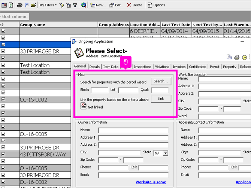Open the Item Data tab
This screenshot has width=251, height=188.
(111, 67)
